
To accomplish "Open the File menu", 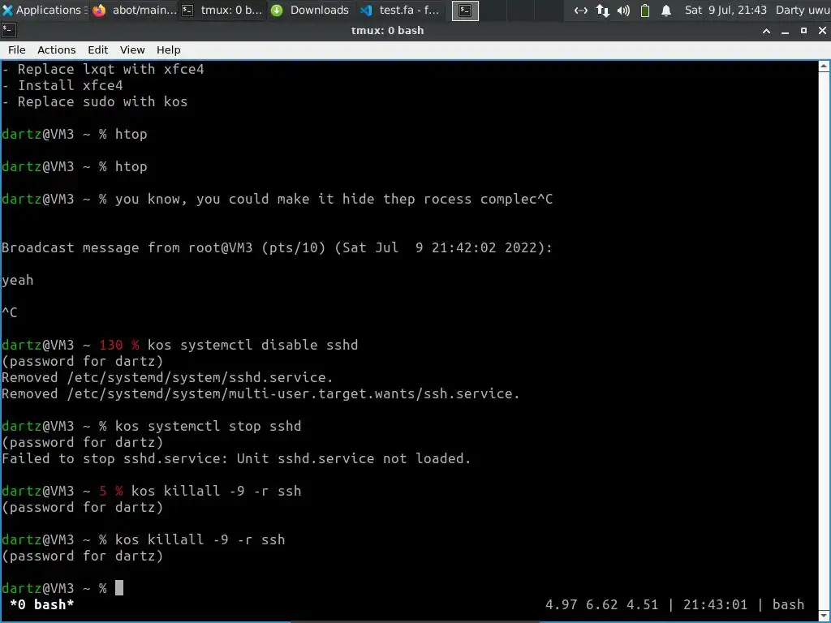I will click(x=16, y=49).
